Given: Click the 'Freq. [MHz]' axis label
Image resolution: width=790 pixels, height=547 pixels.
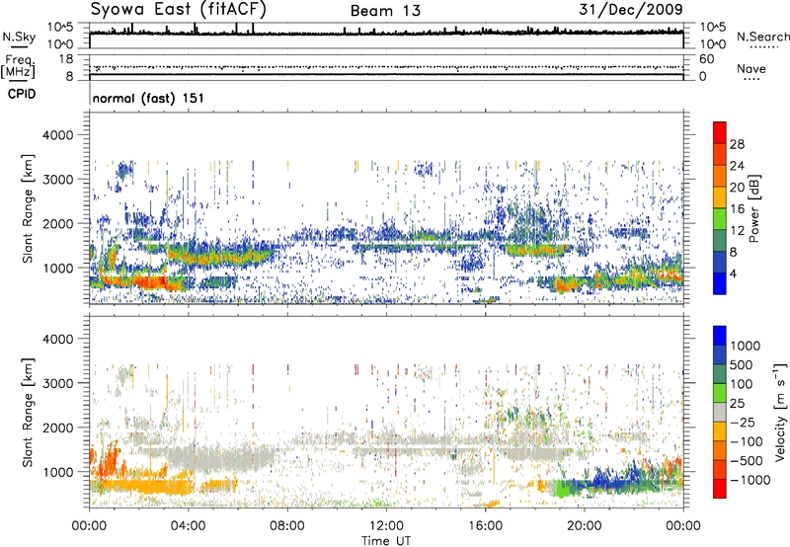Looking at the screenshot, I should tap(18, 67).
